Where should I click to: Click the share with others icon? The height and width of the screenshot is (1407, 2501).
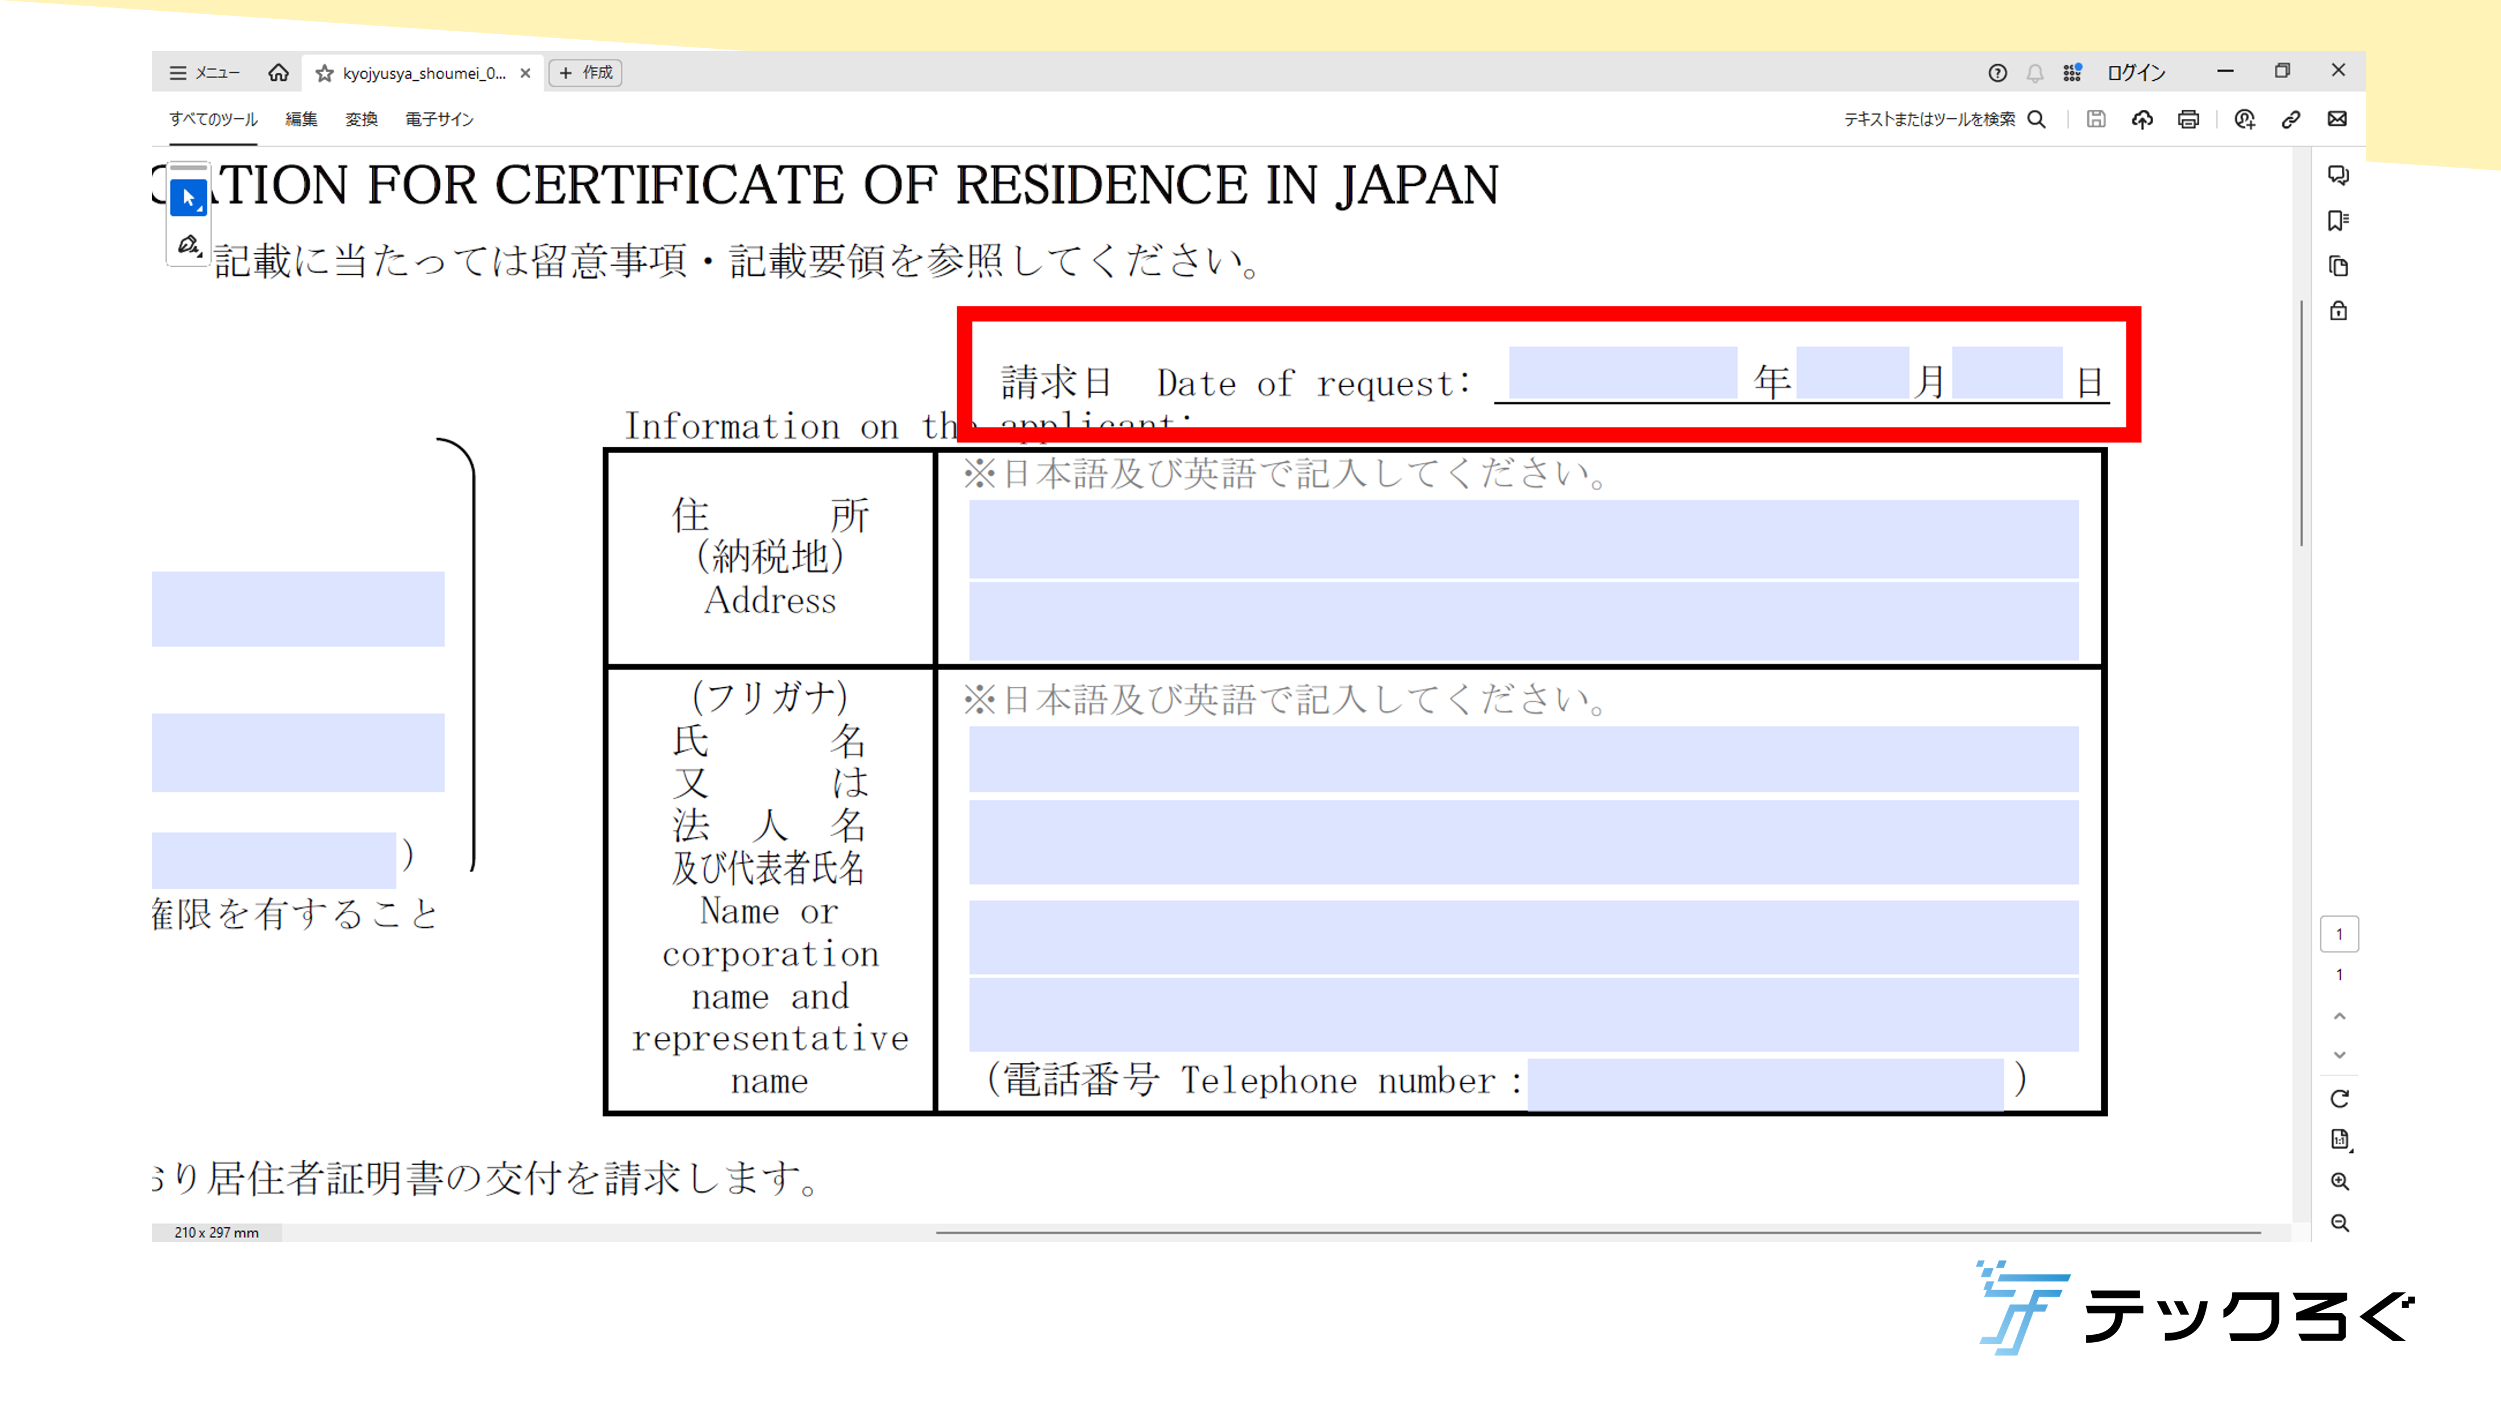[x=2245, y=119]
